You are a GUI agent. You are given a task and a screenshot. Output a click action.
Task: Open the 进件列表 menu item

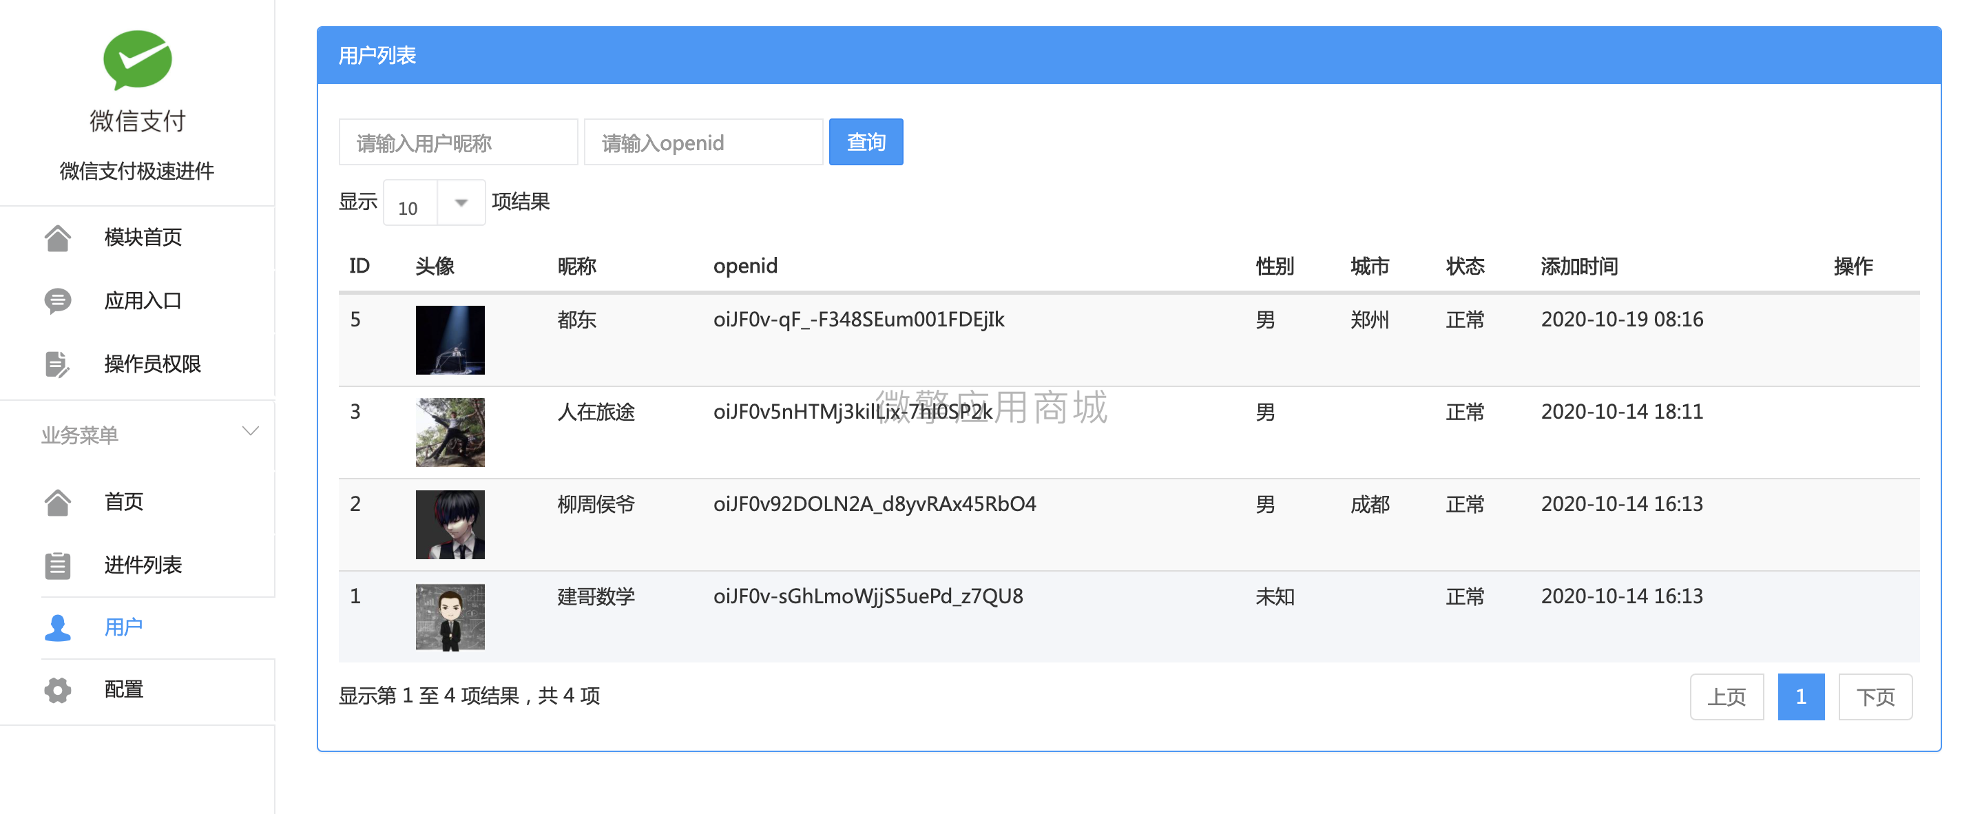click(143, 565)
